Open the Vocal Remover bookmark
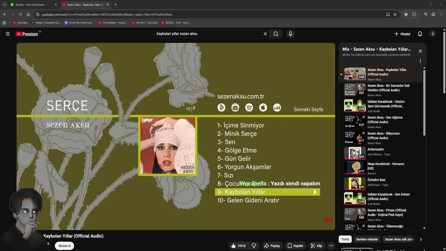Image resolution: width=446 pixels, height=251 pixels. click(x=79, y=23)
